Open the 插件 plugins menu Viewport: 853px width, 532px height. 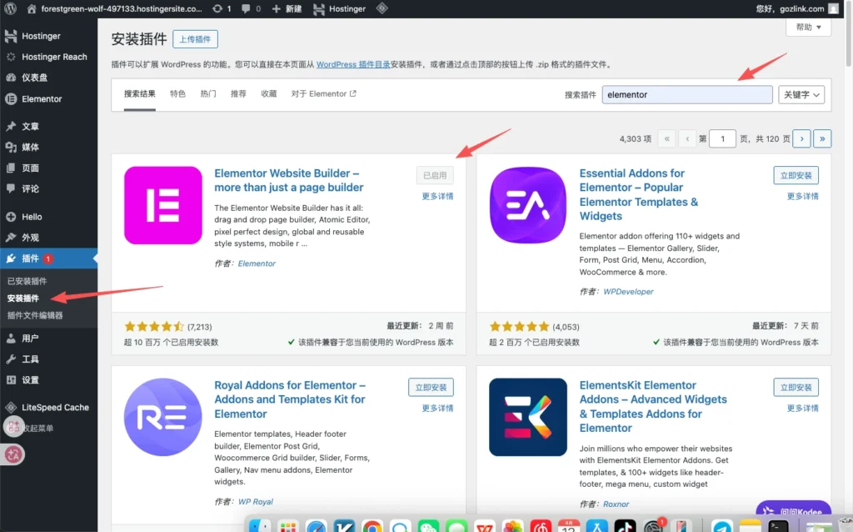point(48,258)
